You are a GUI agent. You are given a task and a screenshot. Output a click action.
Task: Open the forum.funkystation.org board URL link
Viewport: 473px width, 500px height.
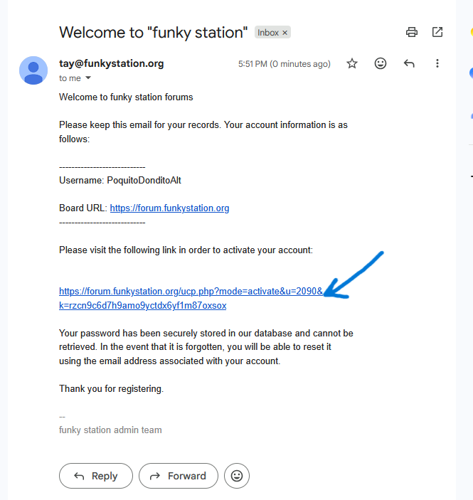coord(170,208)
